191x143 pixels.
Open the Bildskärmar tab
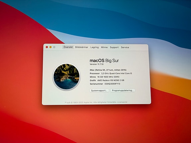coord(81,47)
